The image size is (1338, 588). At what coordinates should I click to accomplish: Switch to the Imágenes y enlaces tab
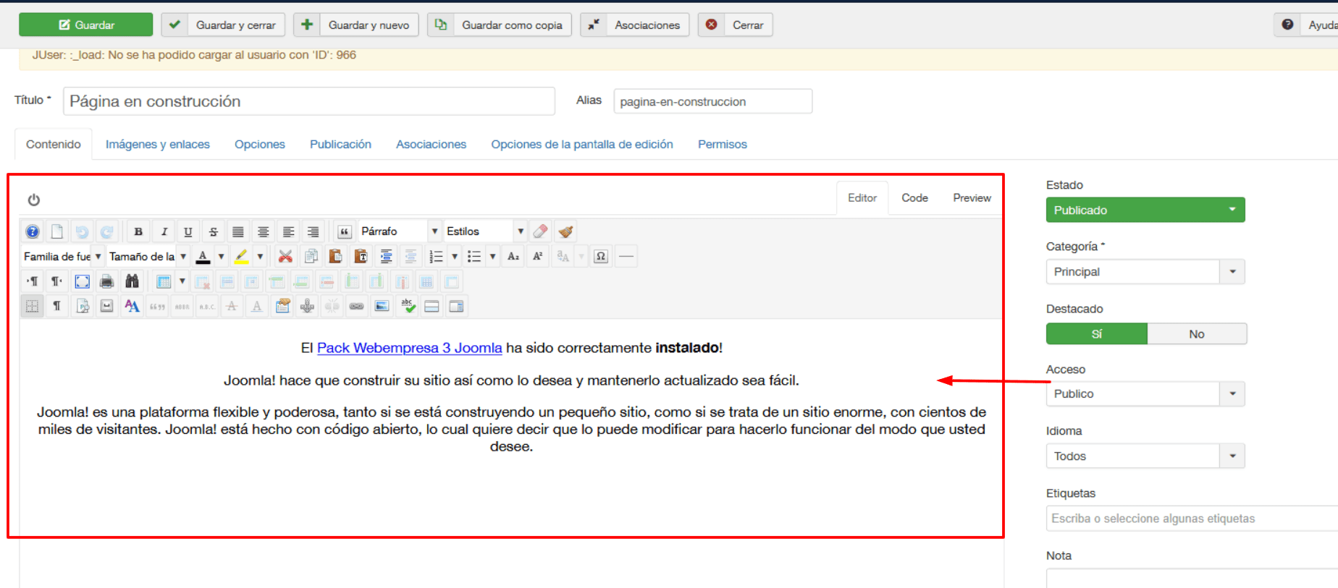(x=157, y=144)
